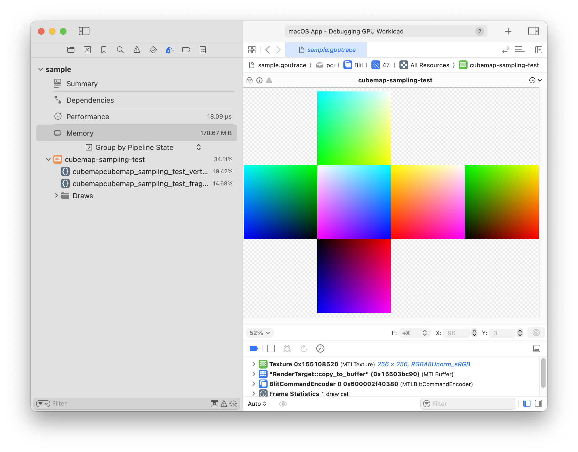Expand the Texture 0x155108520 row
This screenshot has height=452, width=578.
pos(254,364)
